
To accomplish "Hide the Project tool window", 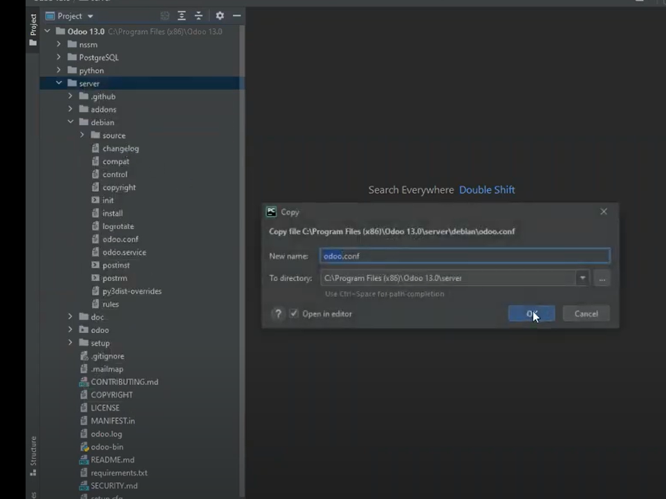I will coord(237,16).
